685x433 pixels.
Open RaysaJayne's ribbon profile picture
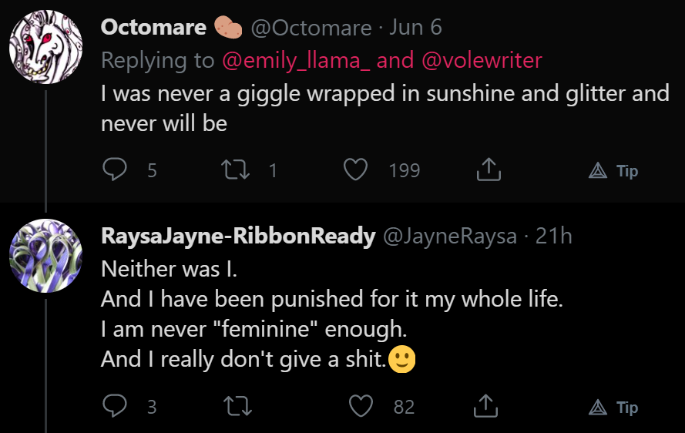[x=46, y=256]
